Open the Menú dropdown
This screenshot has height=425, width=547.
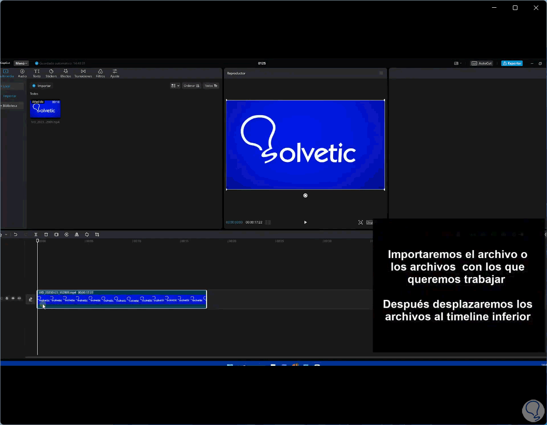coord(21,63)
